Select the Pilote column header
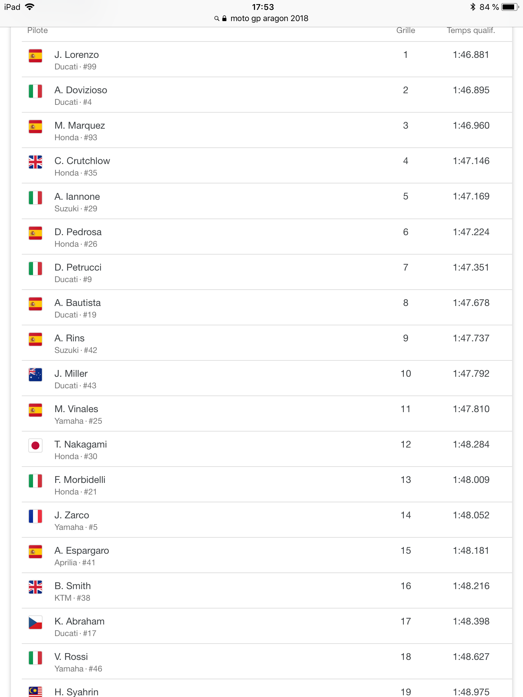Screen dimensions: 523x697 click(x=37, y=30)
